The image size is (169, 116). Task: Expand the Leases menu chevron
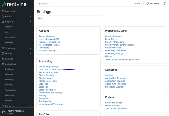(x=31, y=53)
